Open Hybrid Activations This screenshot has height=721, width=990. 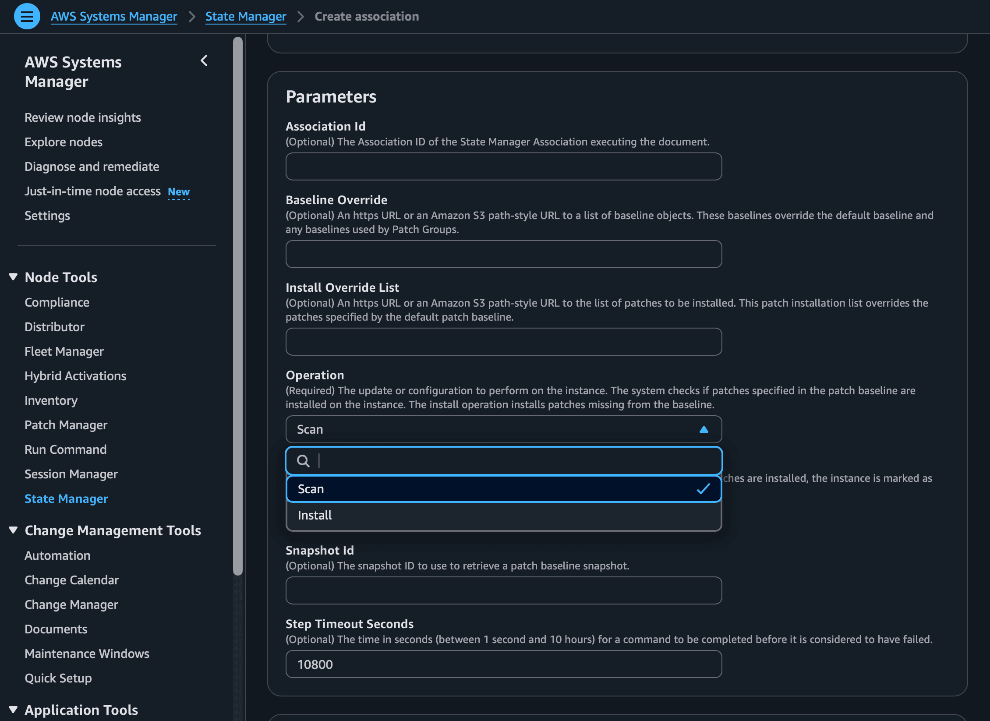pyautogui.click(x=75, y=376)
